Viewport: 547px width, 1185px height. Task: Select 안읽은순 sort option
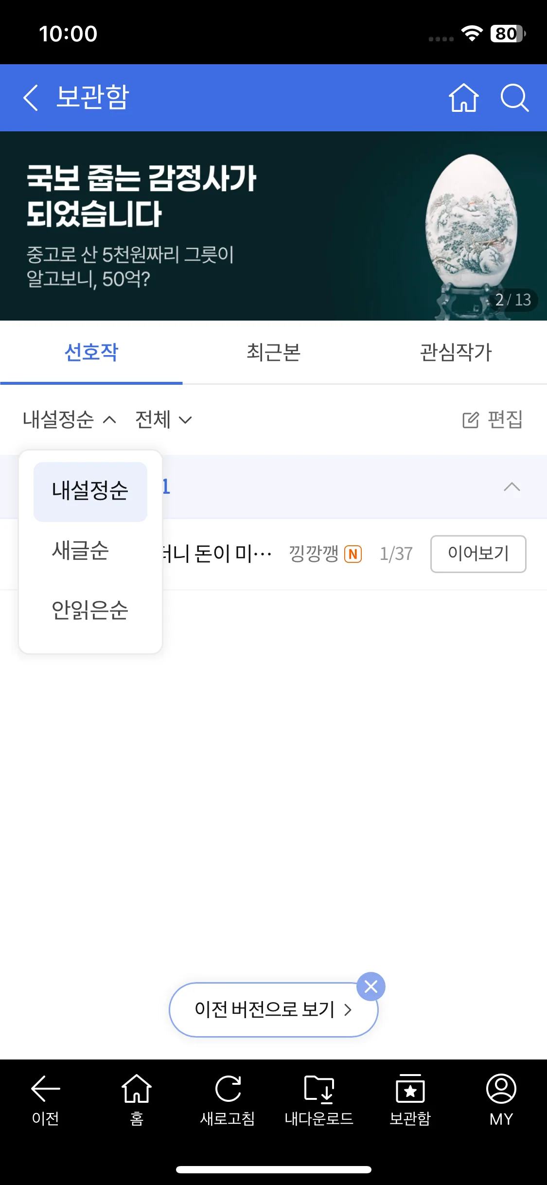coord(90,610)
